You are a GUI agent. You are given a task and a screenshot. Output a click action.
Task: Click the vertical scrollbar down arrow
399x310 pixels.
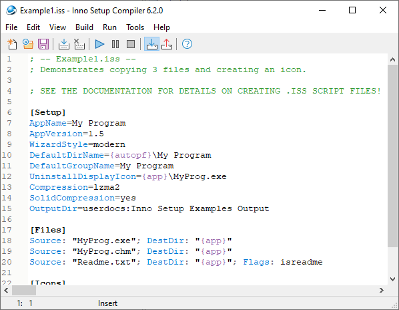click(392, 279)
